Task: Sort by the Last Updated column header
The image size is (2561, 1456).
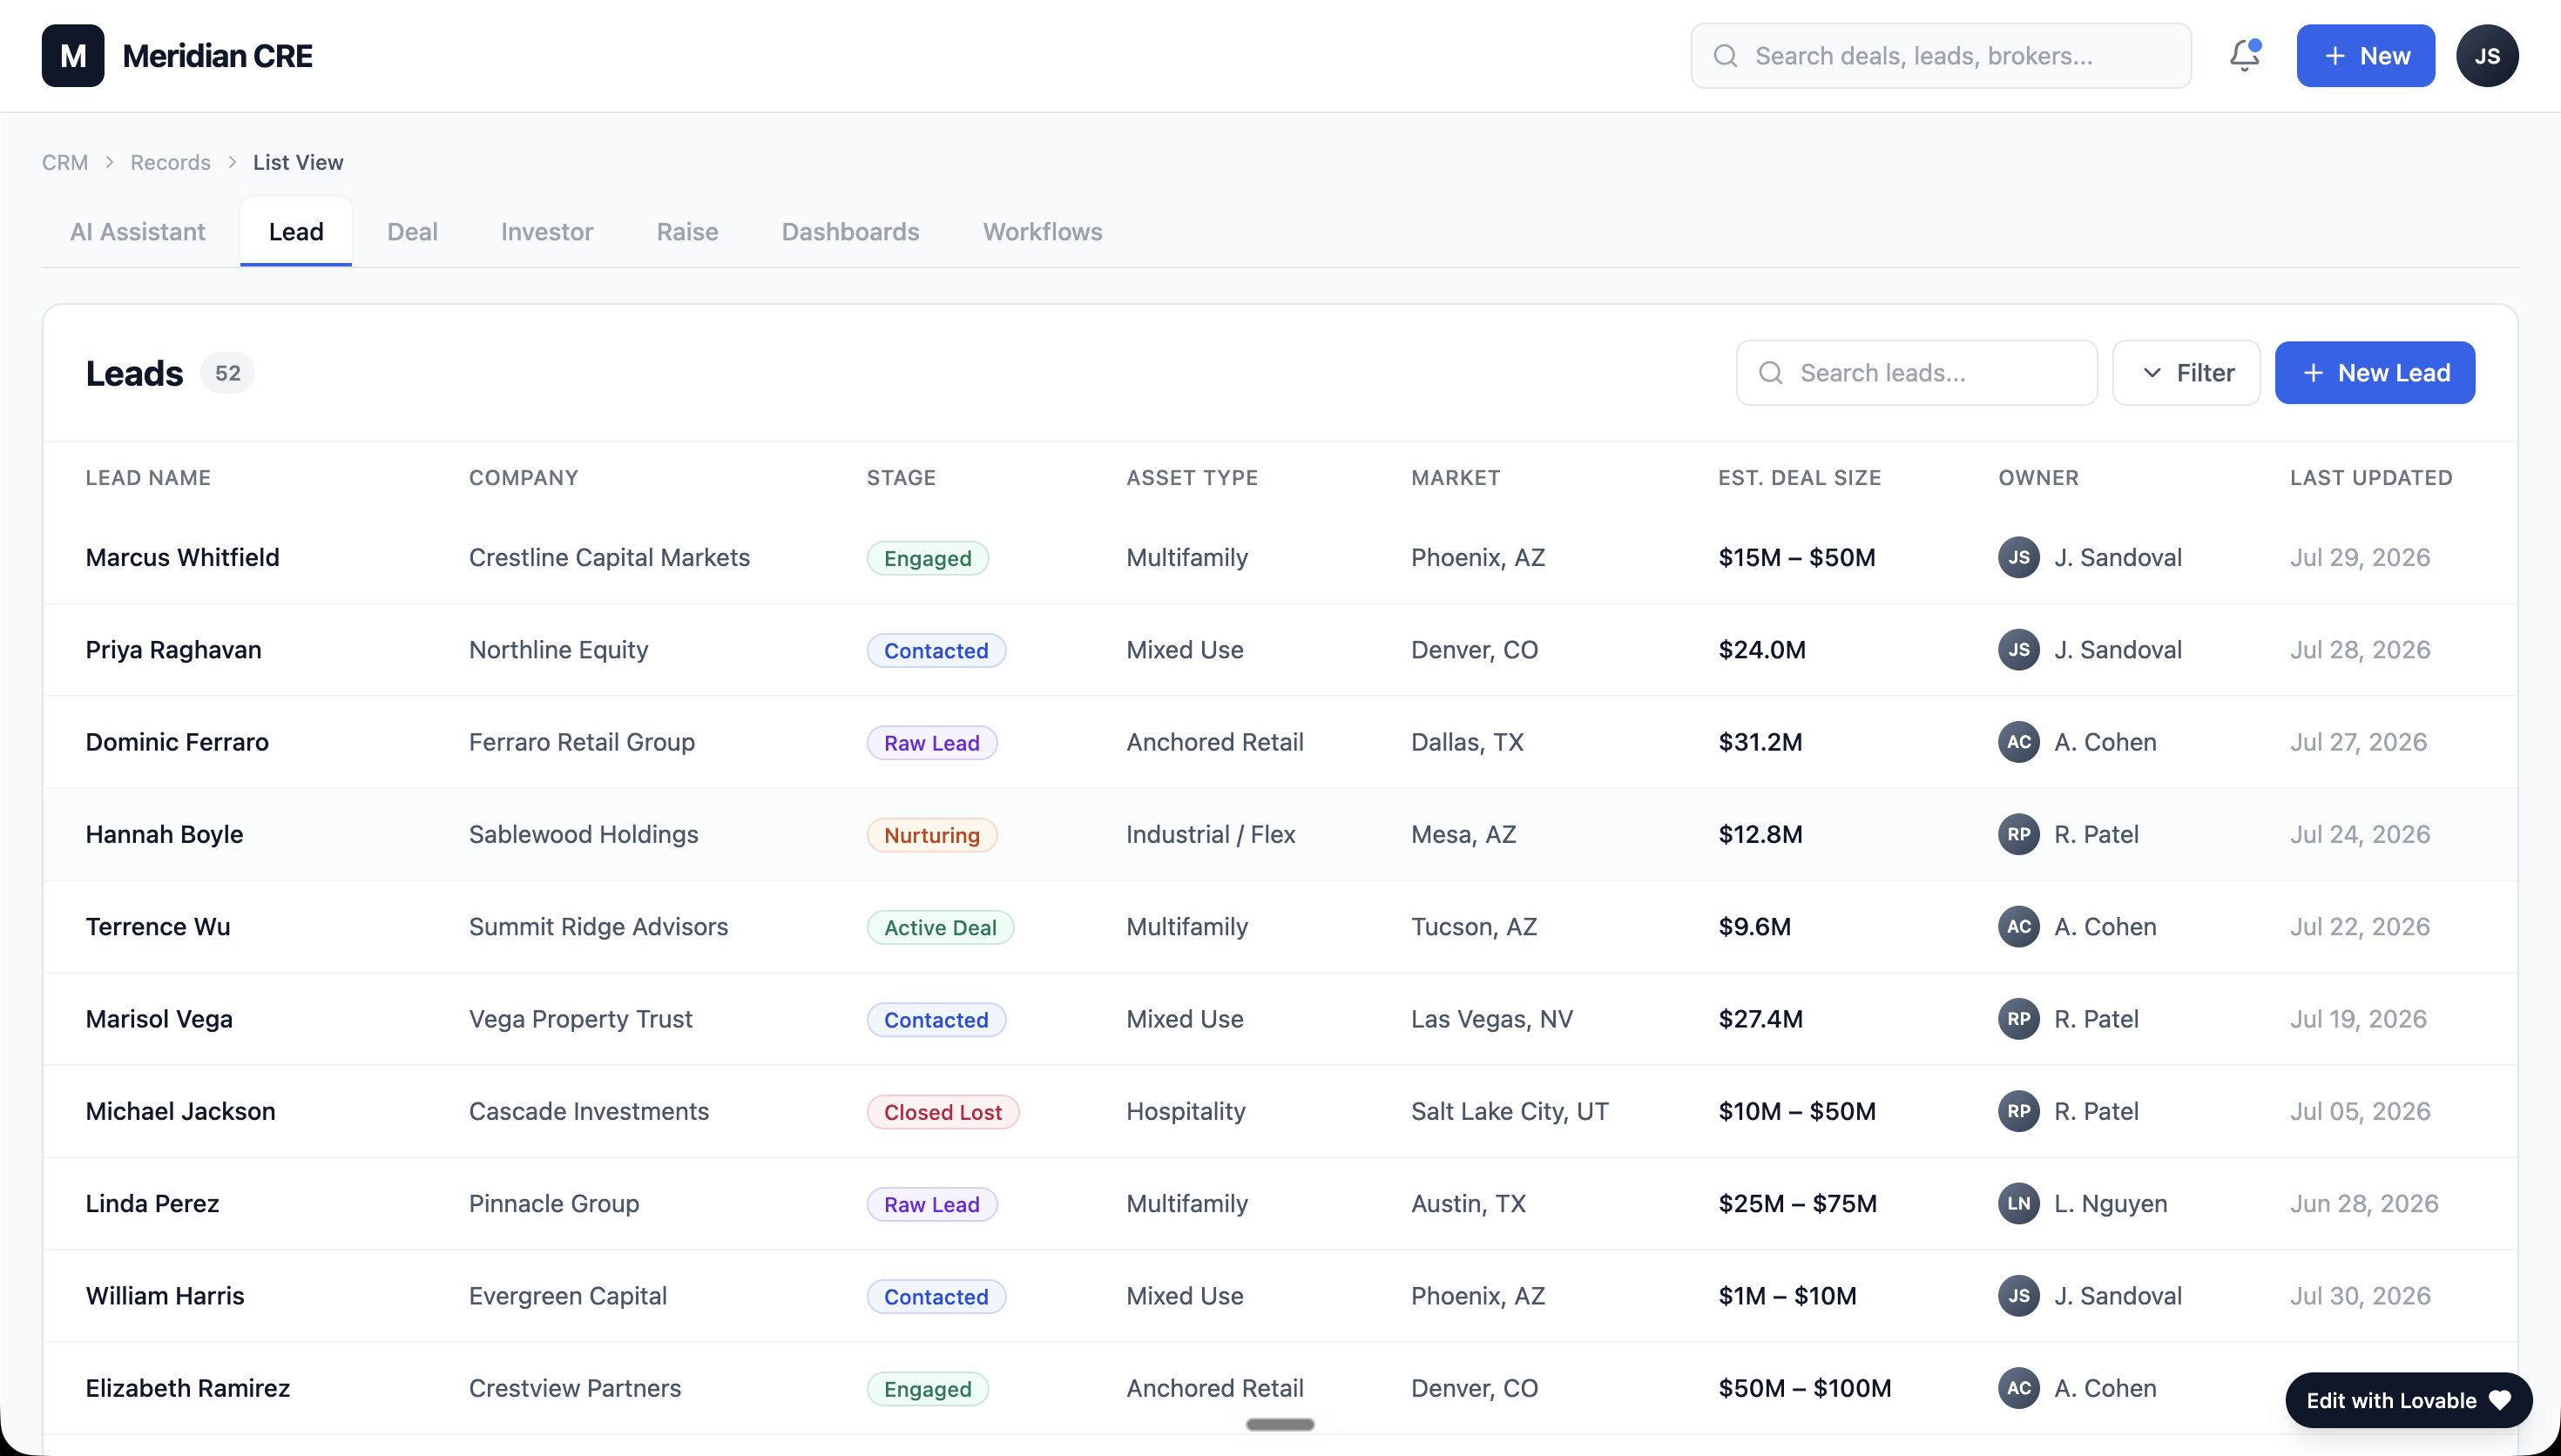Action: (x=2371, y=478)
